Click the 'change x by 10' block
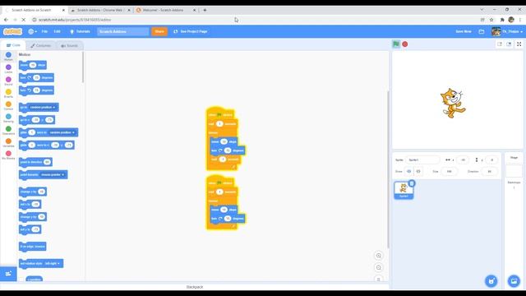This screenshot has height=296, width=526. (x=33, y=192)
